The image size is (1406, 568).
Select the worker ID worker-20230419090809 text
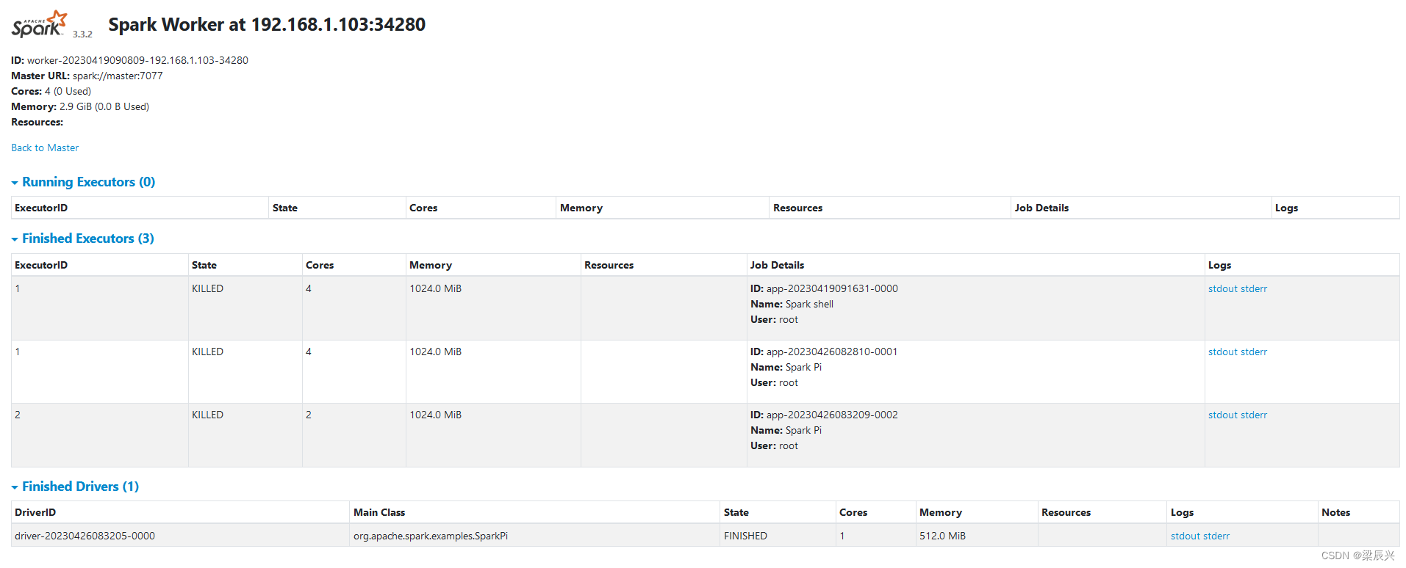click(137, 60)
